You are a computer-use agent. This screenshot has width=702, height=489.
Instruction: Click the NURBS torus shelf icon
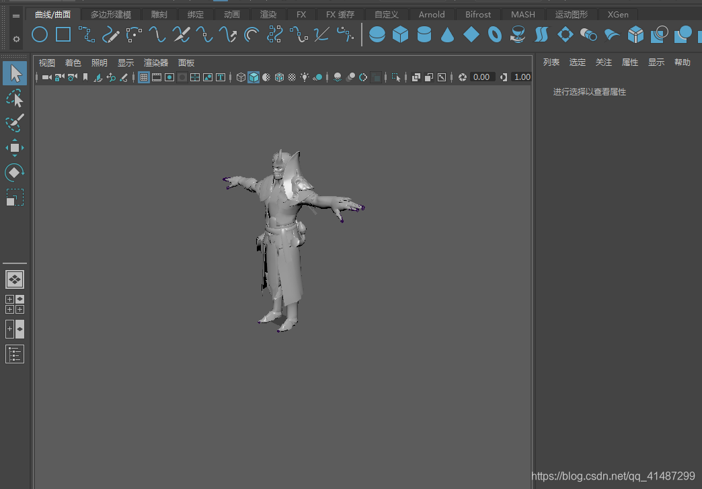coord(494,34)
